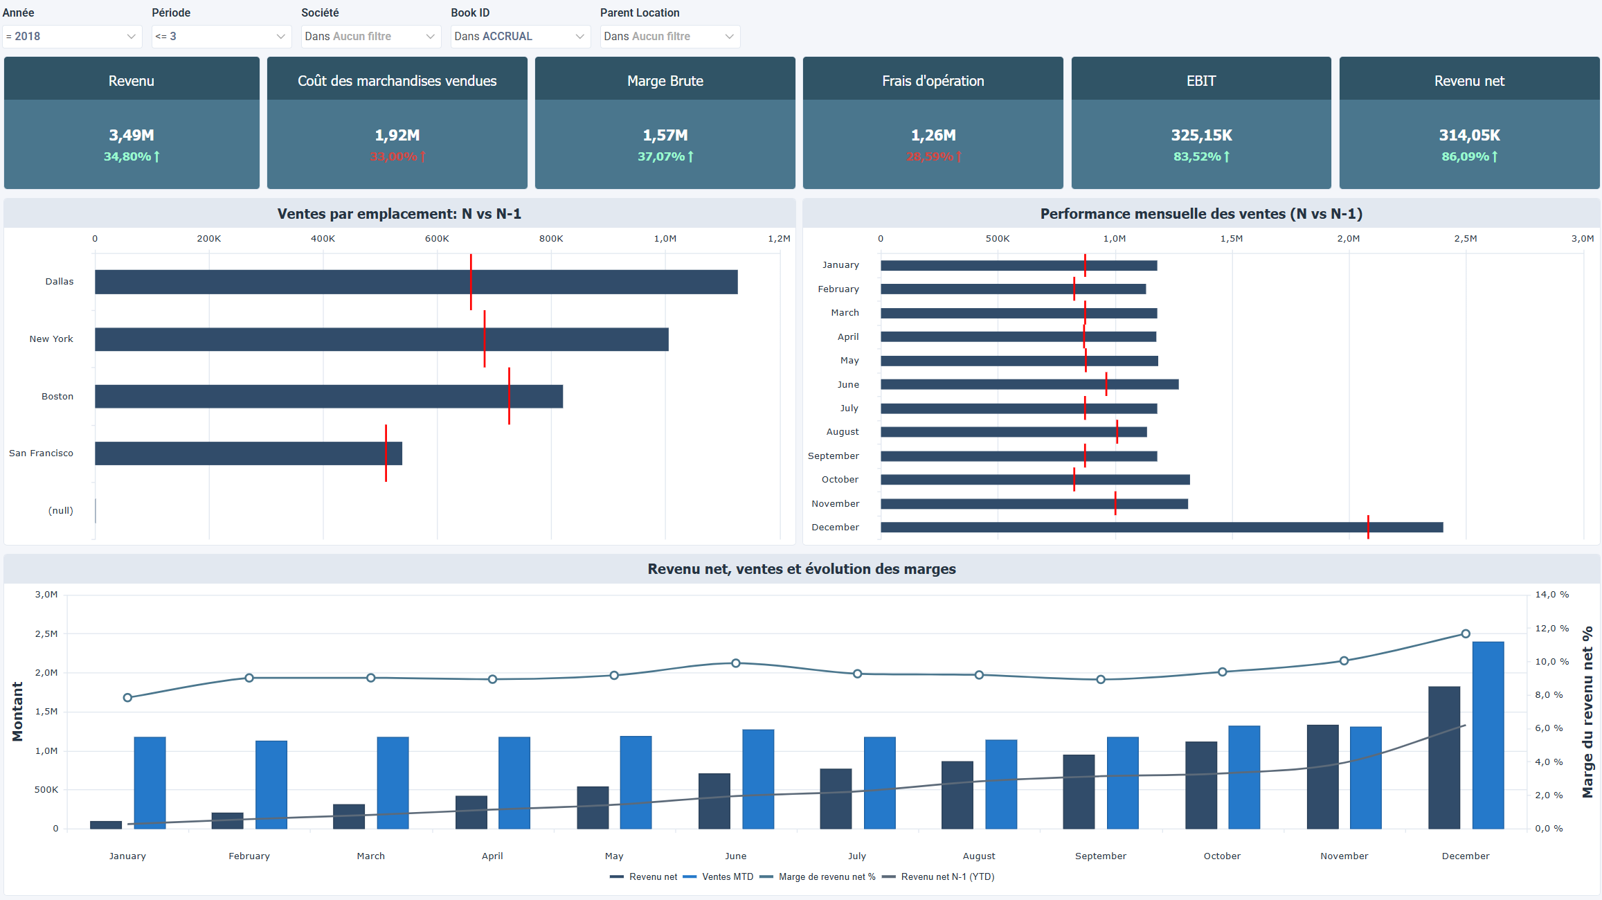1602x900 pixels.
Task: Click the Revenu KPI card
Action: pos(132,123)
